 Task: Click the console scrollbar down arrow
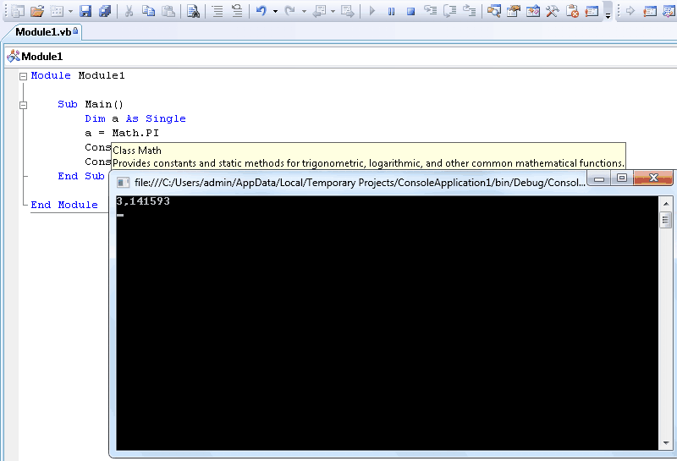665,443
